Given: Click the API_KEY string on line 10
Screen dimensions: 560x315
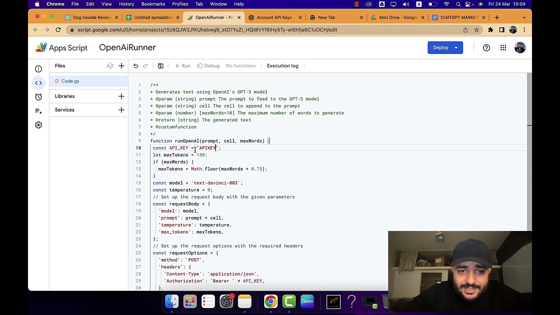Looking at the screenshot, I should 206,148.
